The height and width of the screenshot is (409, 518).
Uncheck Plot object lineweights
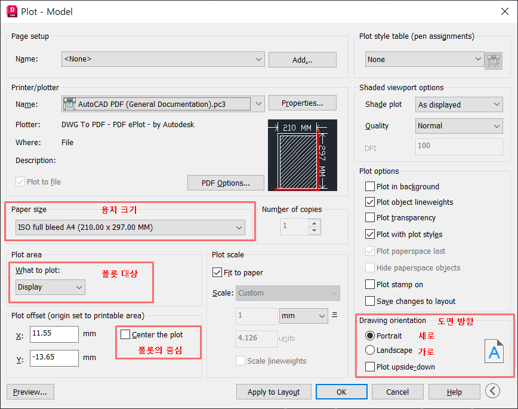tap(369, 202)
